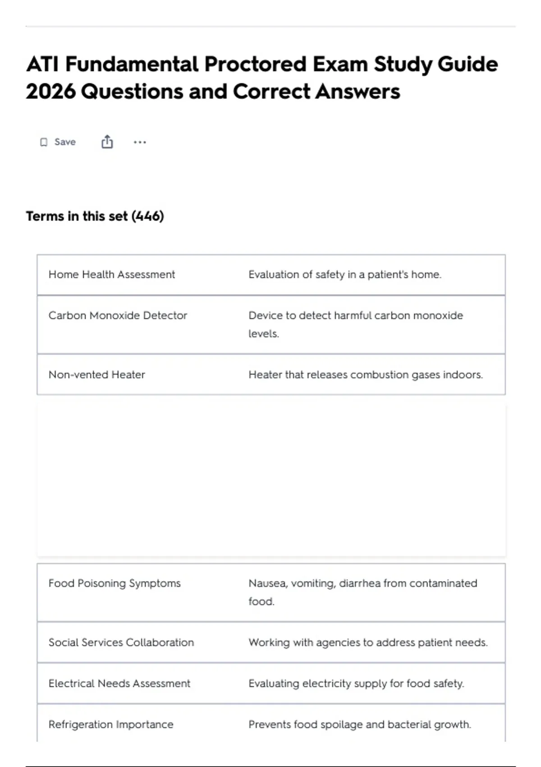The image size is (541, 767).
Task: Click definition 'Nausea, vomiting, diarrhea from contaminated food'
Action: click(x=363, y=592)
